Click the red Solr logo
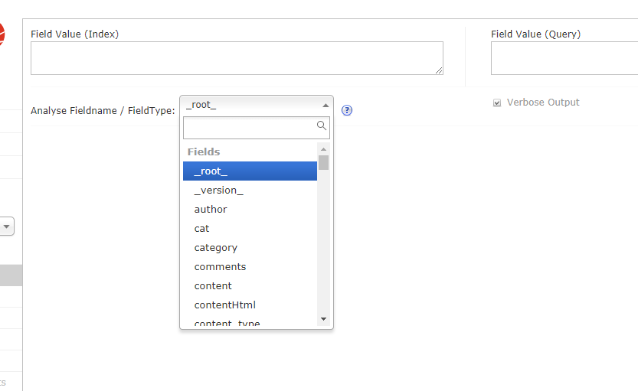 click(x=2, y=34)
